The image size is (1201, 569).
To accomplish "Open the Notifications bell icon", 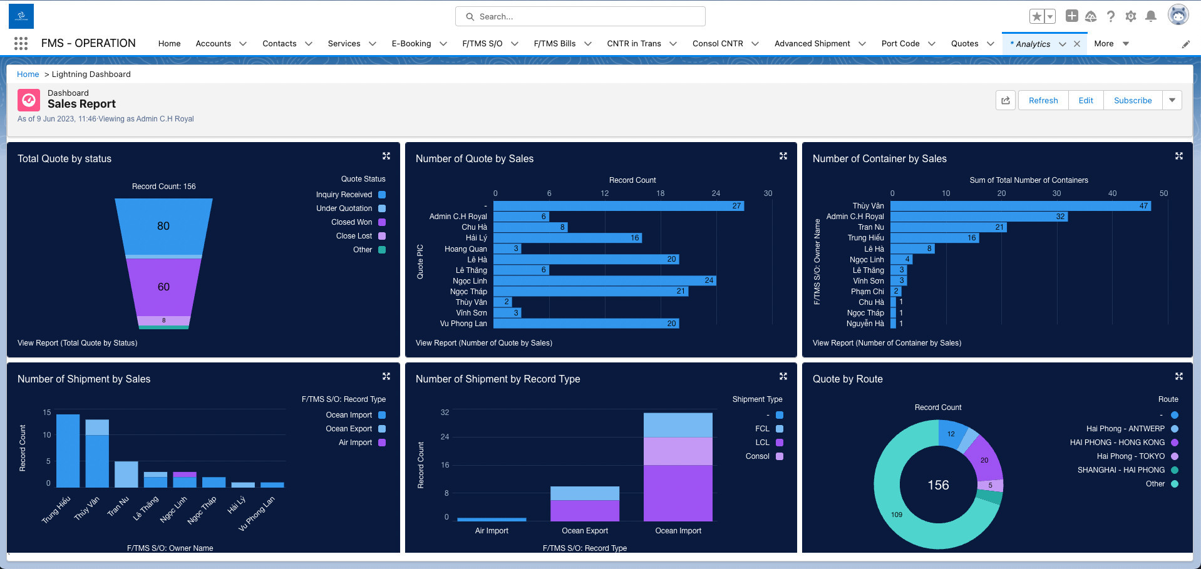I will pos(1151,16).
